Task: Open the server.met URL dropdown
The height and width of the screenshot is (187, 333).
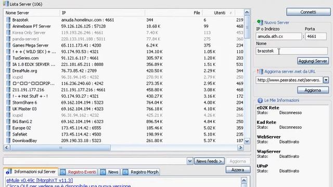Action: pos(326,80)
